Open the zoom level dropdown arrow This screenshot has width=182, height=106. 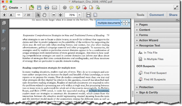tap(79, 15)
